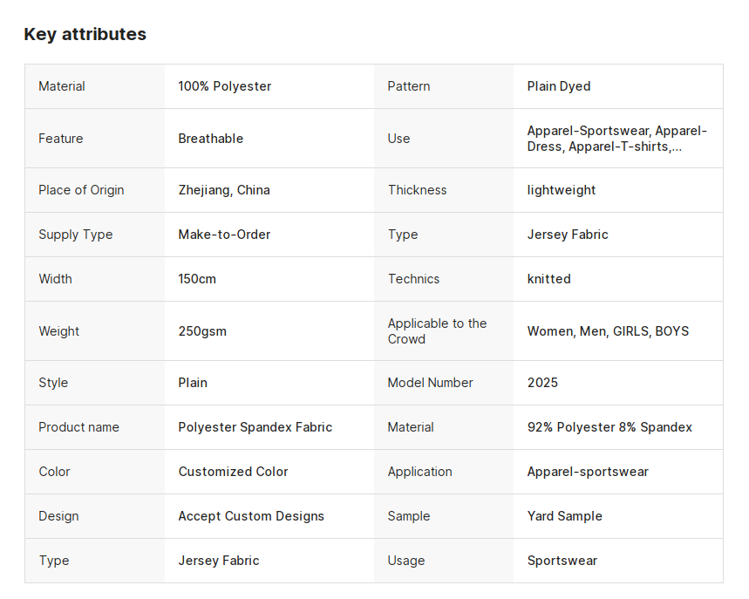Select the knitted technics value
The height and width of the screenshot is (599, 749).
[548, 279]
